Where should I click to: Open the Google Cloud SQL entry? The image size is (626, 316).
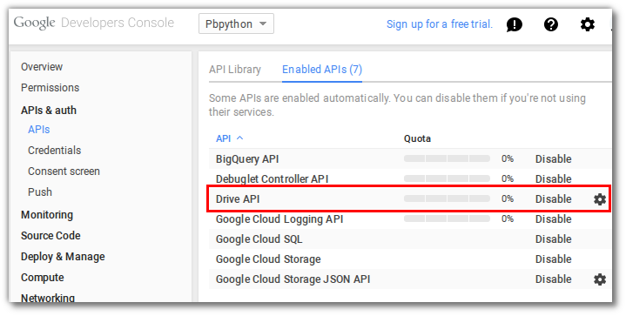pos(259,239)
